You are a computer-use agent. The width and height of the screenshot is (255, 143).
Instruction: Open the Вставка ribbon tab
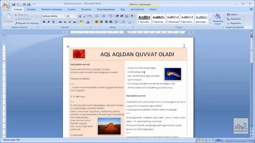click(x=31, y=10)
